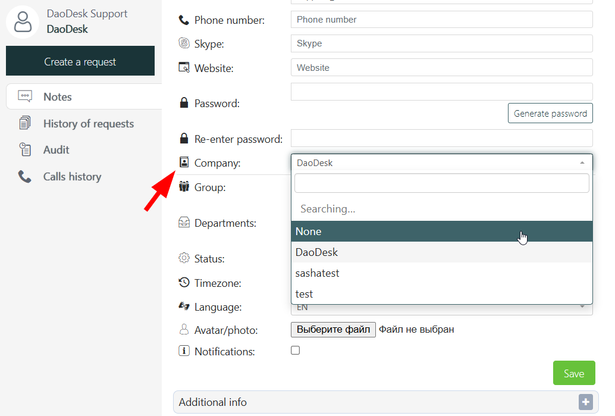The image size is (615, 416).
Task: Click the Company contact card icon
Action: (x=184, y=162)
